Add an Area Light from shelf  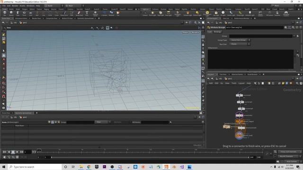tap(169, 13)
